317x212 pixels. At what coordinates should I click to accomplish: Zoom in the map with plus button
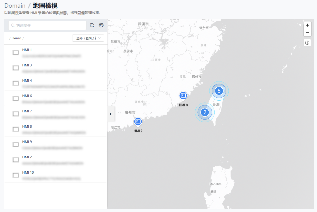(x=307, y=25)
